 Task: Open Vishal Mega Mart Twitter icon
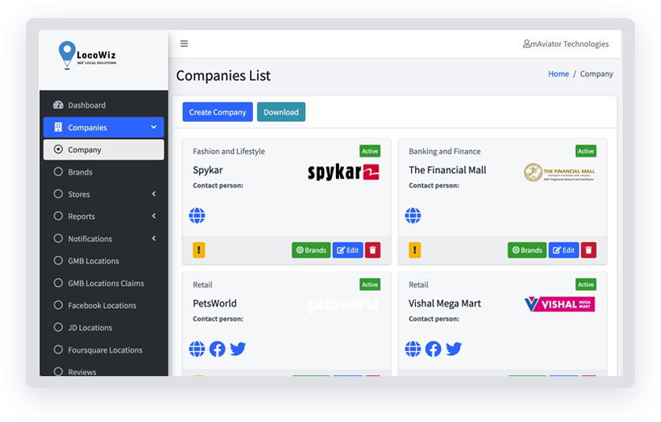point(454,349)
